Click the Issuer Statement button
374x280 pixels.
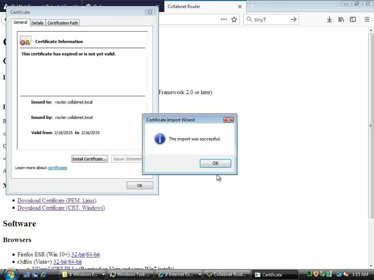click(x=127, y=159)
